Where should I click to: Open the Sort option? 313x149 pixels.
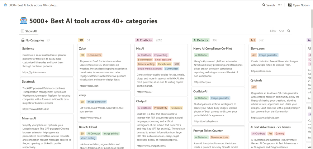pyautogui.click(x=282, y=31)
